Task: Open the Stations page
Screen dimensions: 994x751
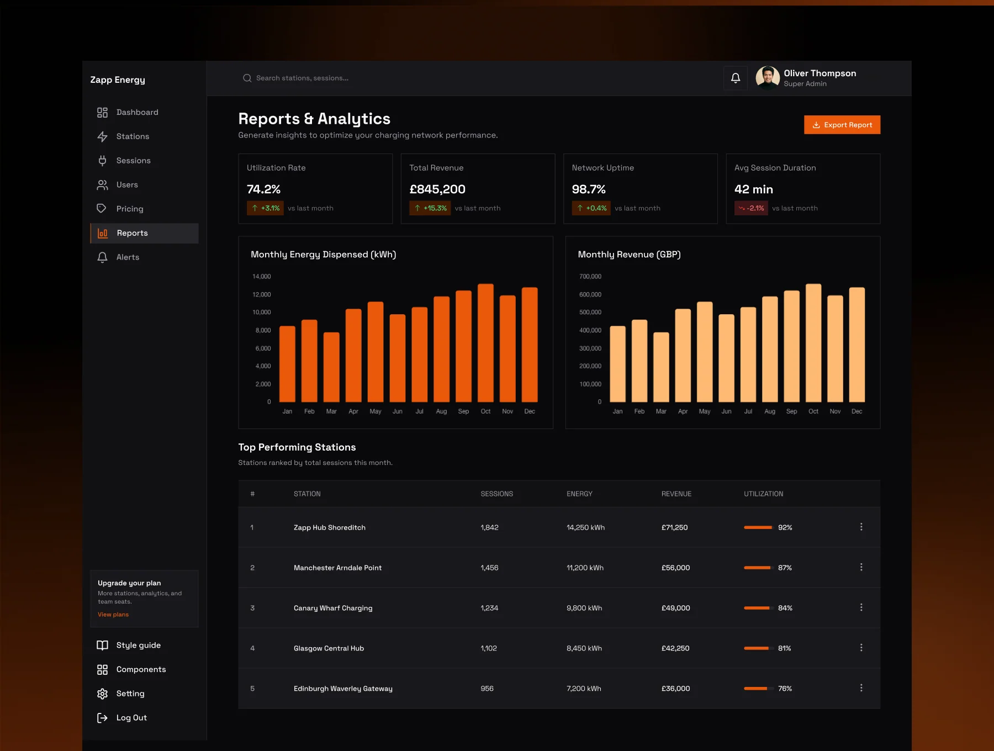Action: coord(133,136)
